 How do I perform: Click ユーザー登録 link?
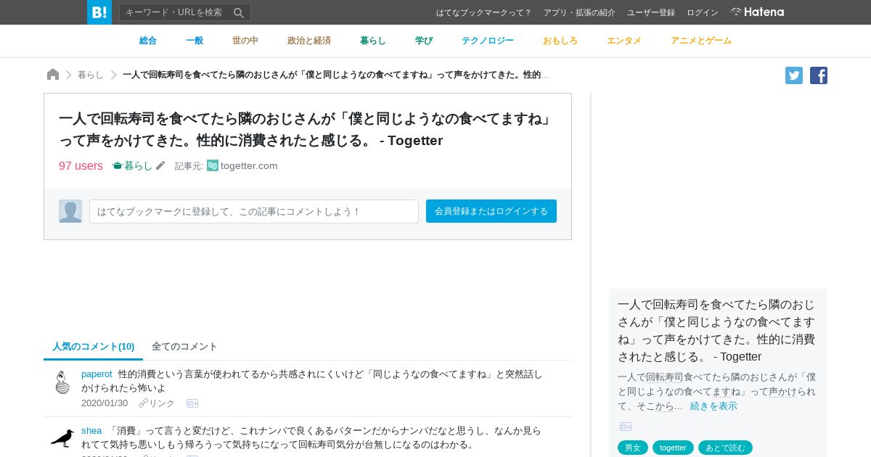click(651, 12)
